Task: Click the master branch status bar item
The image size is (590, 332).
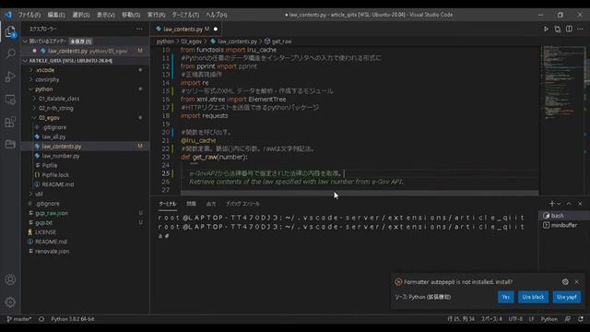Action: (x=19, y=319)
